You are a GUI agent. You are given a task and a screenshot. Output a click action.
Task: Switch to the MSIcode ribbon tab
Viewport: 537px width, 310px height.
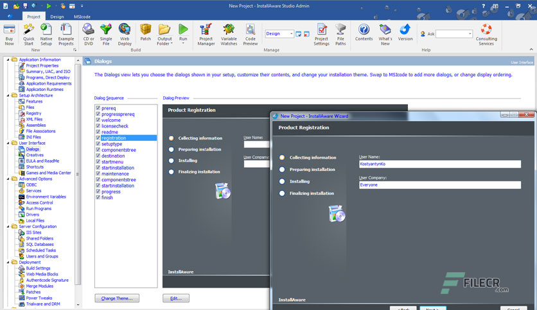tap(82, 17)
